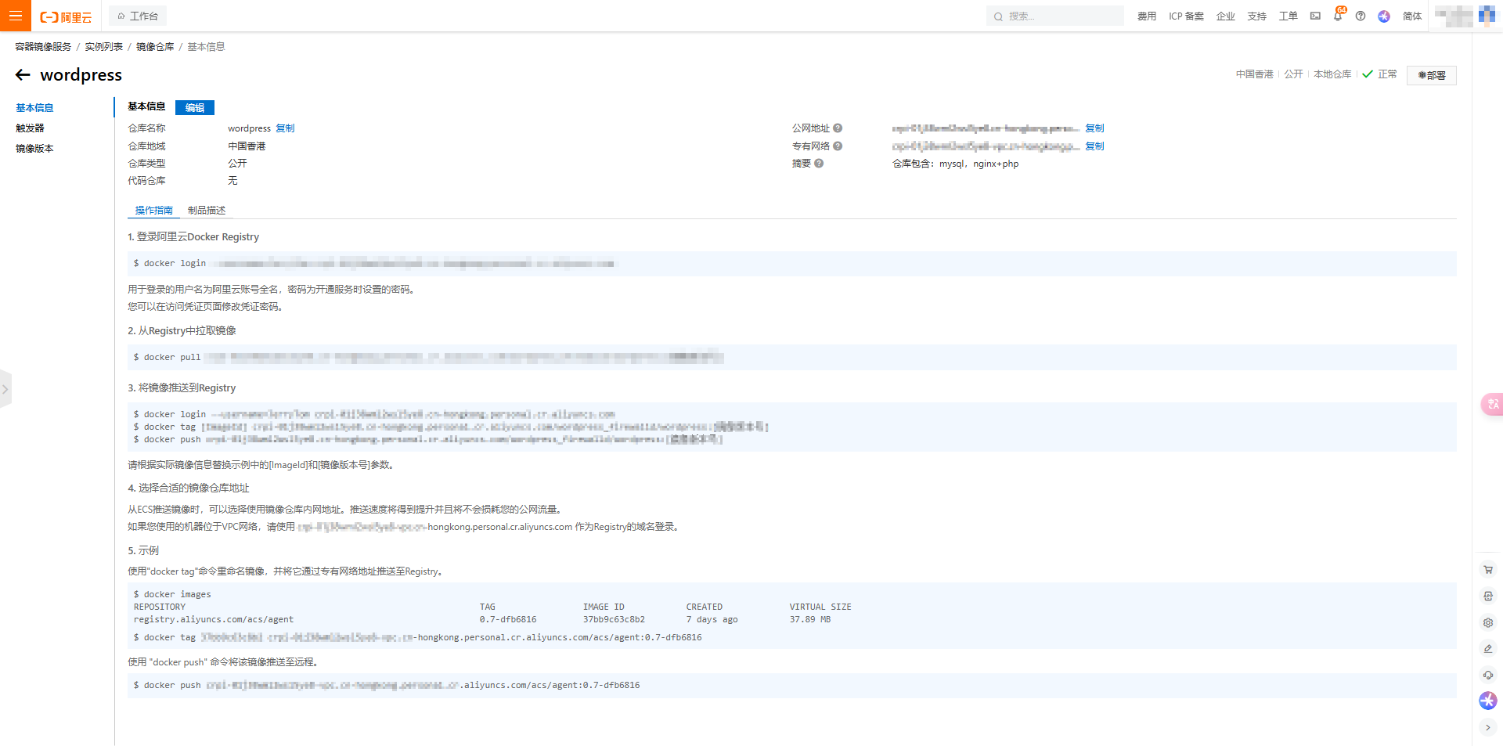Launch Cloud Shell terminal icon
The width and height of the screenshot is (1503, 746).
click(1315, 16)
